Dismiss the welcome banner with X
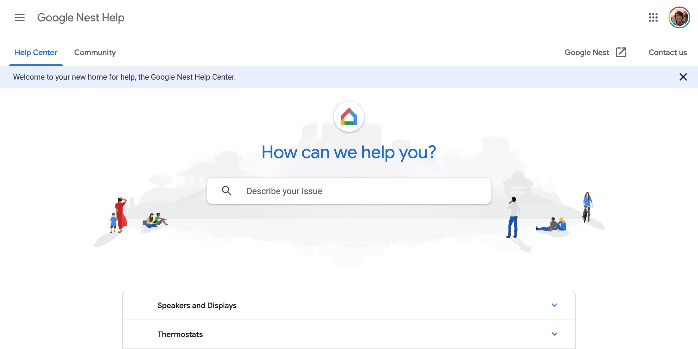This screenshot has width=698, height=349. (x=683, y=77)
